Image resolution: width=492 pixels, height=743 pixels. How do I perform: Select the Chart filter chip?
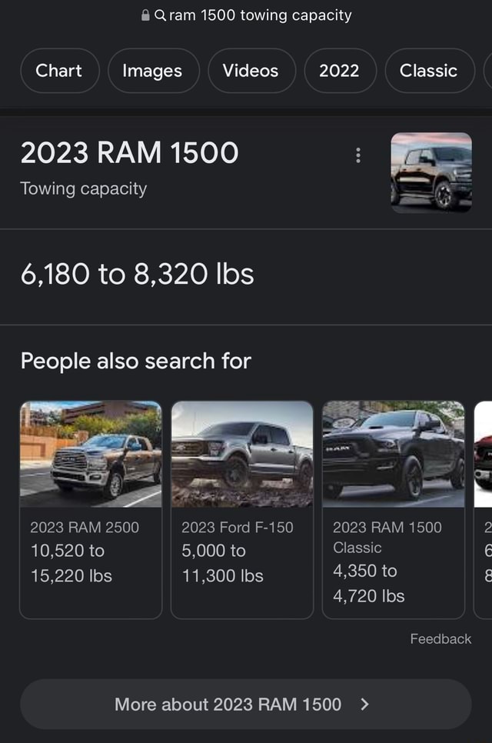(x=59, y=71)
